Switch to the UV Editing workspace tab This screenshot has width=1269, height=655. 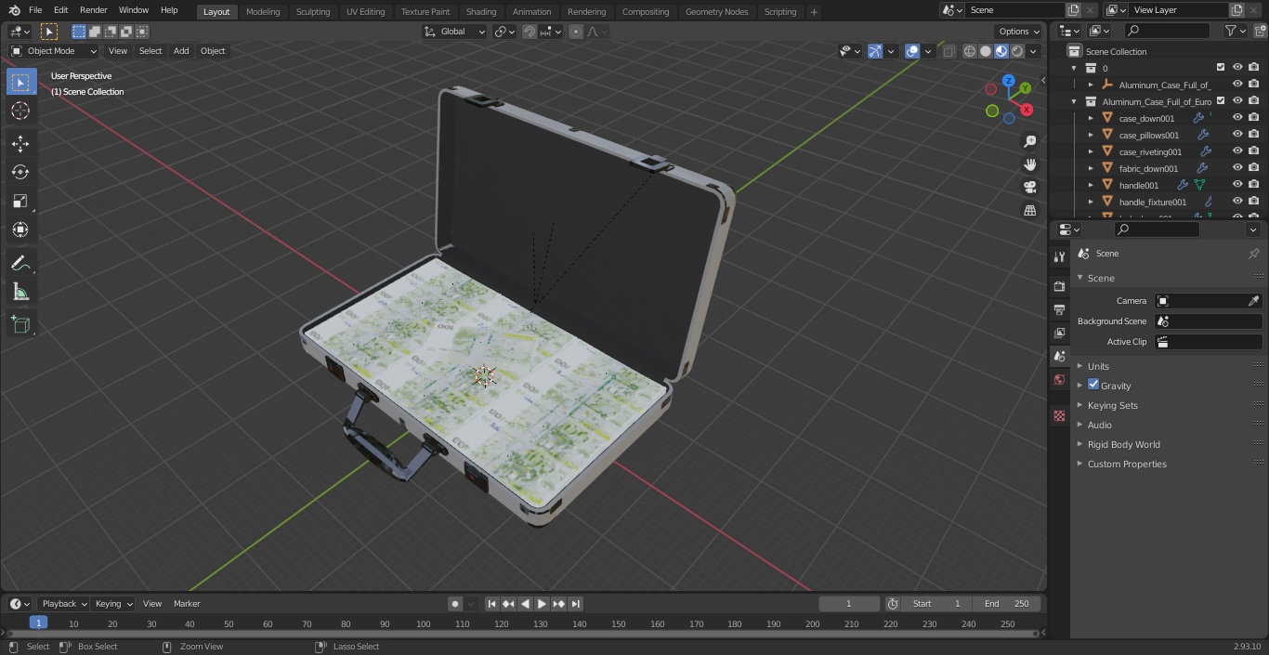pos(365,11)
